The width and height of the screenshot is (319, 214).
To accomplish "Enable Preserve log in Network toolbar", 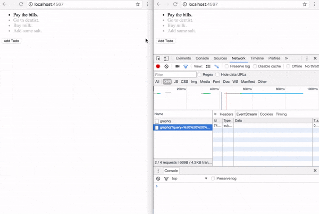I will [x=226, y=66].
